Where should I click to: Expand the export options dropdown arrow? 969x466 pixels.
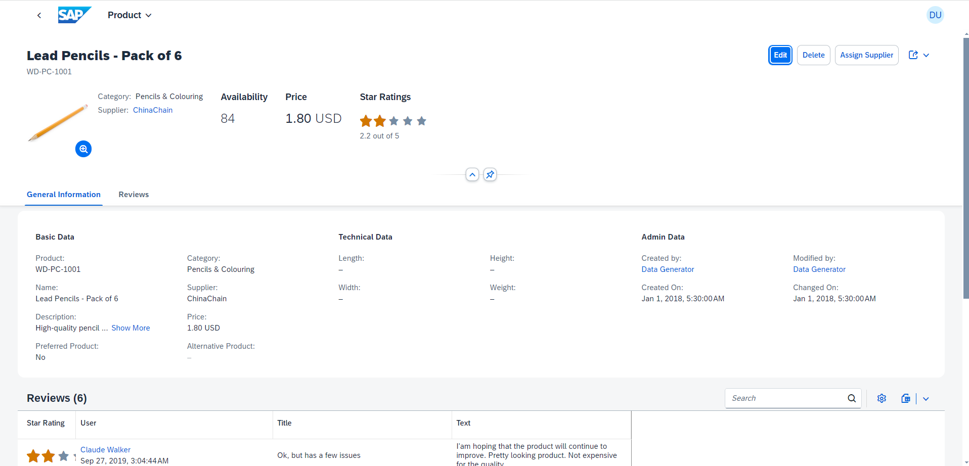point(926,399)
